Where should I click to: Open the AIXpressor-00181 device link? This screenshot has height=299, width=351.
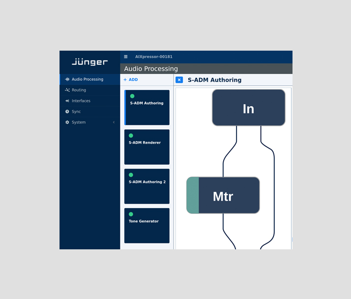[x=154, y=57]
